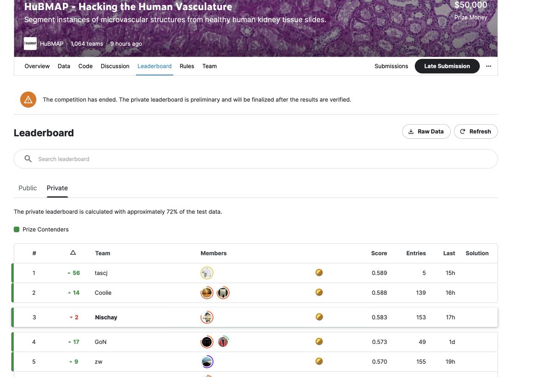Open the GoN team name
The height and width of the screenshot is (377, 552).
point(101,342)
